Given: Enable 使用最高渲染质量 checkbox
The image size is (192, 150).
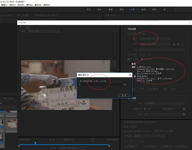Looking at the screenshot, I should coord(125,122).
